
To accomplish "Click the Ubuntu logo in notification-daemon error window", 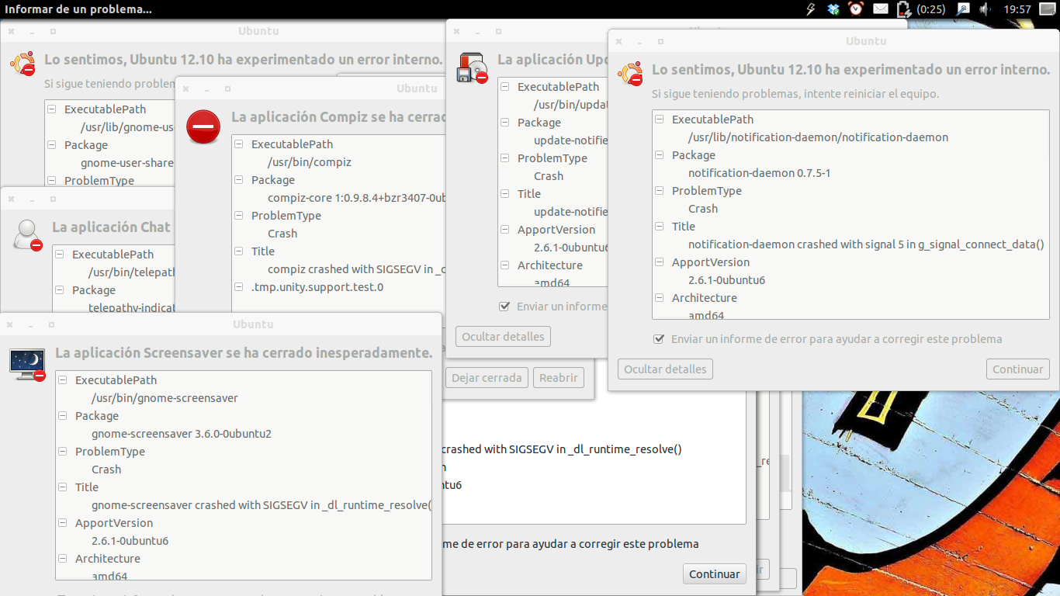I will tap(630, 74).
